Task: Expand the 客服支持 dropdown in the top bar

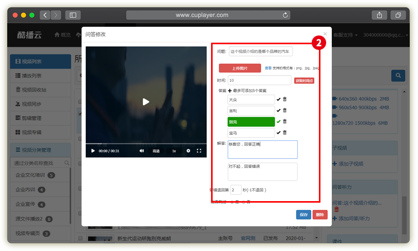Action: [345, 35]
